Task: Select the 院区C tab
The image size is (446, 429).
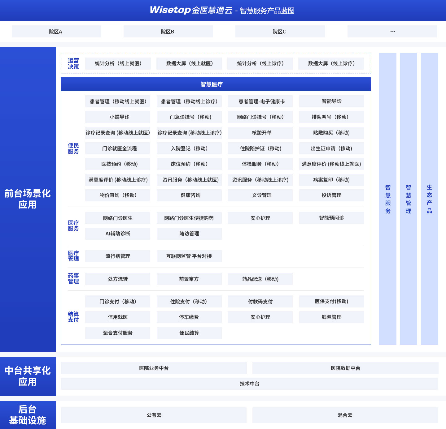Action: 280,32
